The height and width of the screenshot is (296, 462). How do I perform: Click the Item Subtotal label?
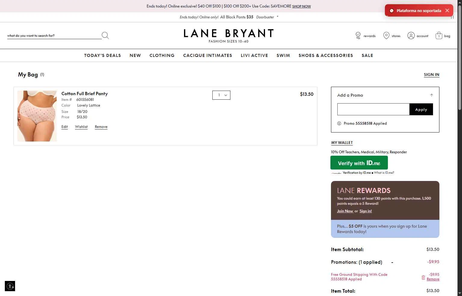[347, 249]
